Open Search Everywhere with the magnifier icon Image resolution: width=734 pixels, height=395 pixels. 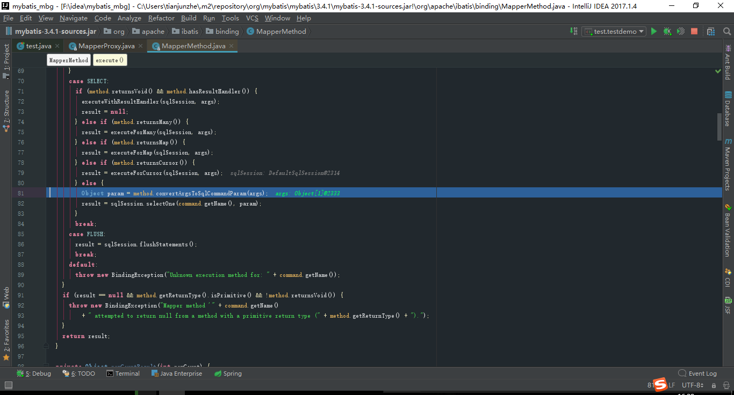pos(727,31)
